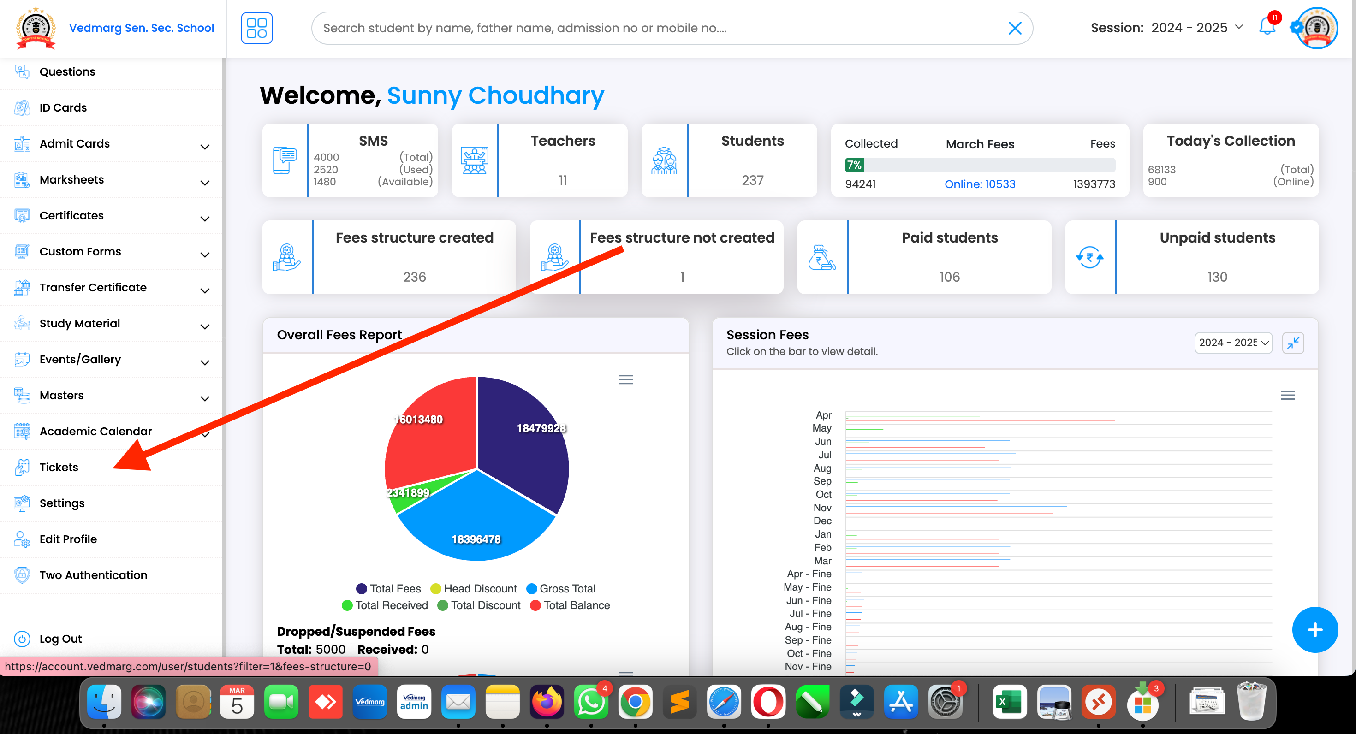This screenshot has height=734, width=1356.
Task: Open Overall Fees Report hamburger menu
Action: [625, 379]
